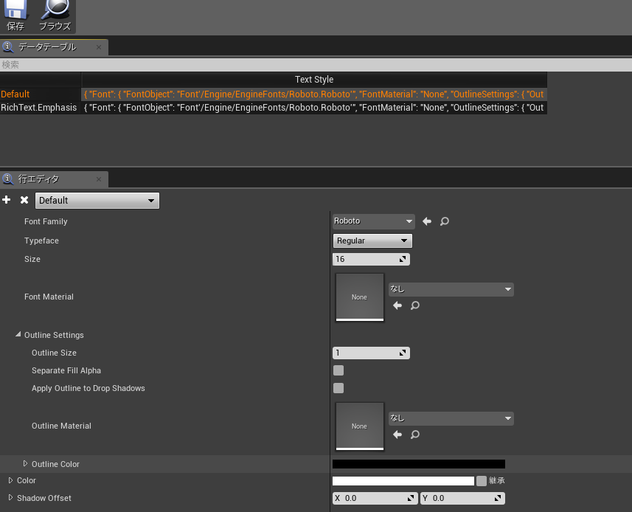
Task: Enable Apply Outline to Drop Shadows
Action: click(338, 388)
